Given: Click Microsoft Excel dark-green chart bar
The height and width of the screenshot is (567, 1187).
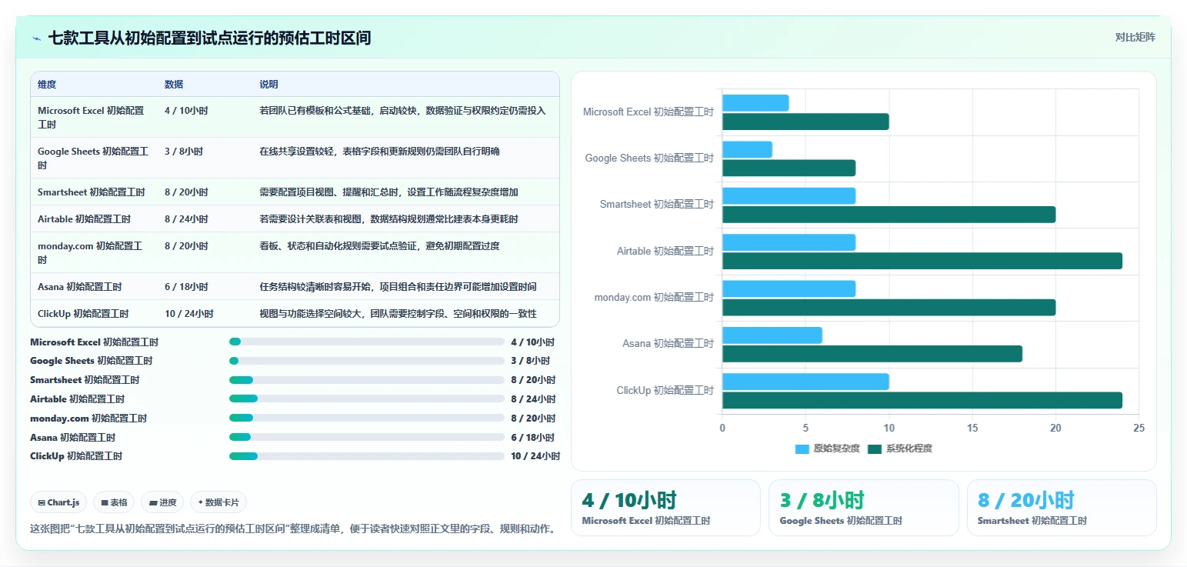Looking at the screenshot, I should coord(805,122).
